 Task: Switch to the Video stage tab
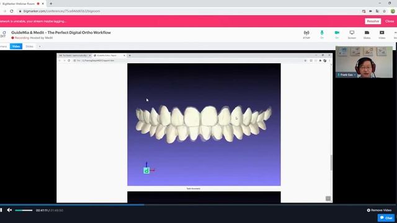16,46
